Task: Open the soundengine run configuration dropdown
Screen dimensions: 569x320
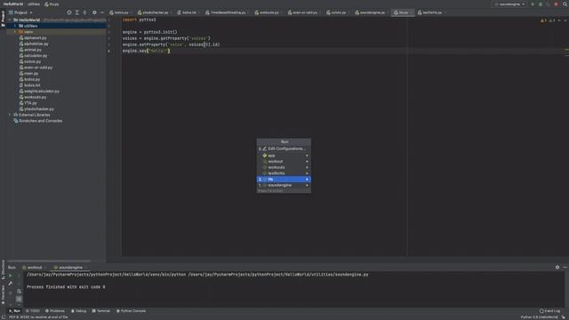Action: (x=509, y=4)
